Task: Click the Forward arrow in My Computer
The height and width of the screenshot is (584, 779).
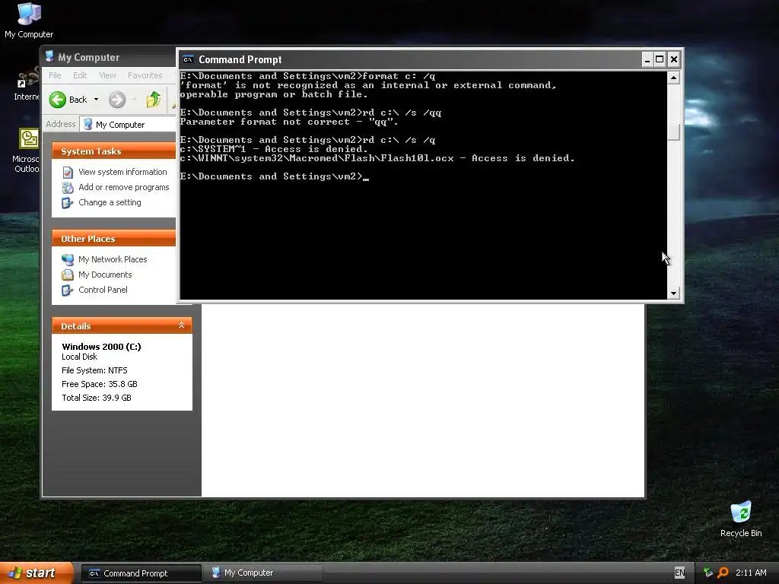Action: (x=117, y=100)
